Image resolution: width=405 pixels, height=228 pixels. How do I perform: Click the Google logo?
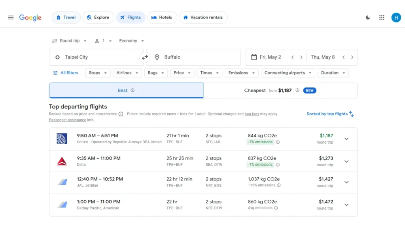pos(30,17)
